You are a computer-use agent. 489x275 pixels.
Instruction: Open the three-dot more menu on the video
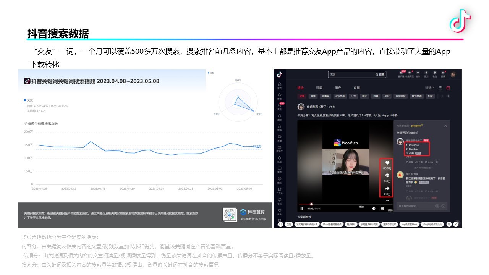(x=387, y=200)
